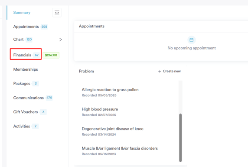Click the $267.00 balance badge
The image size is (248, 167).
pos(51,55)
